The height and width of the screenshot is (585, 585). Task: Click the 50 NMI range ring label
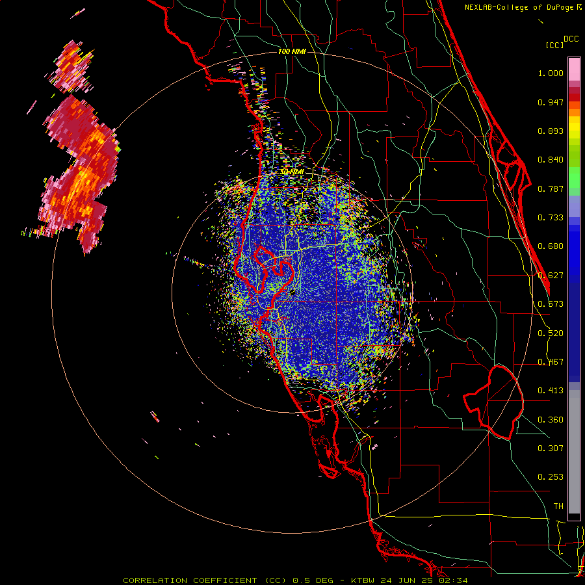point(292,172)
